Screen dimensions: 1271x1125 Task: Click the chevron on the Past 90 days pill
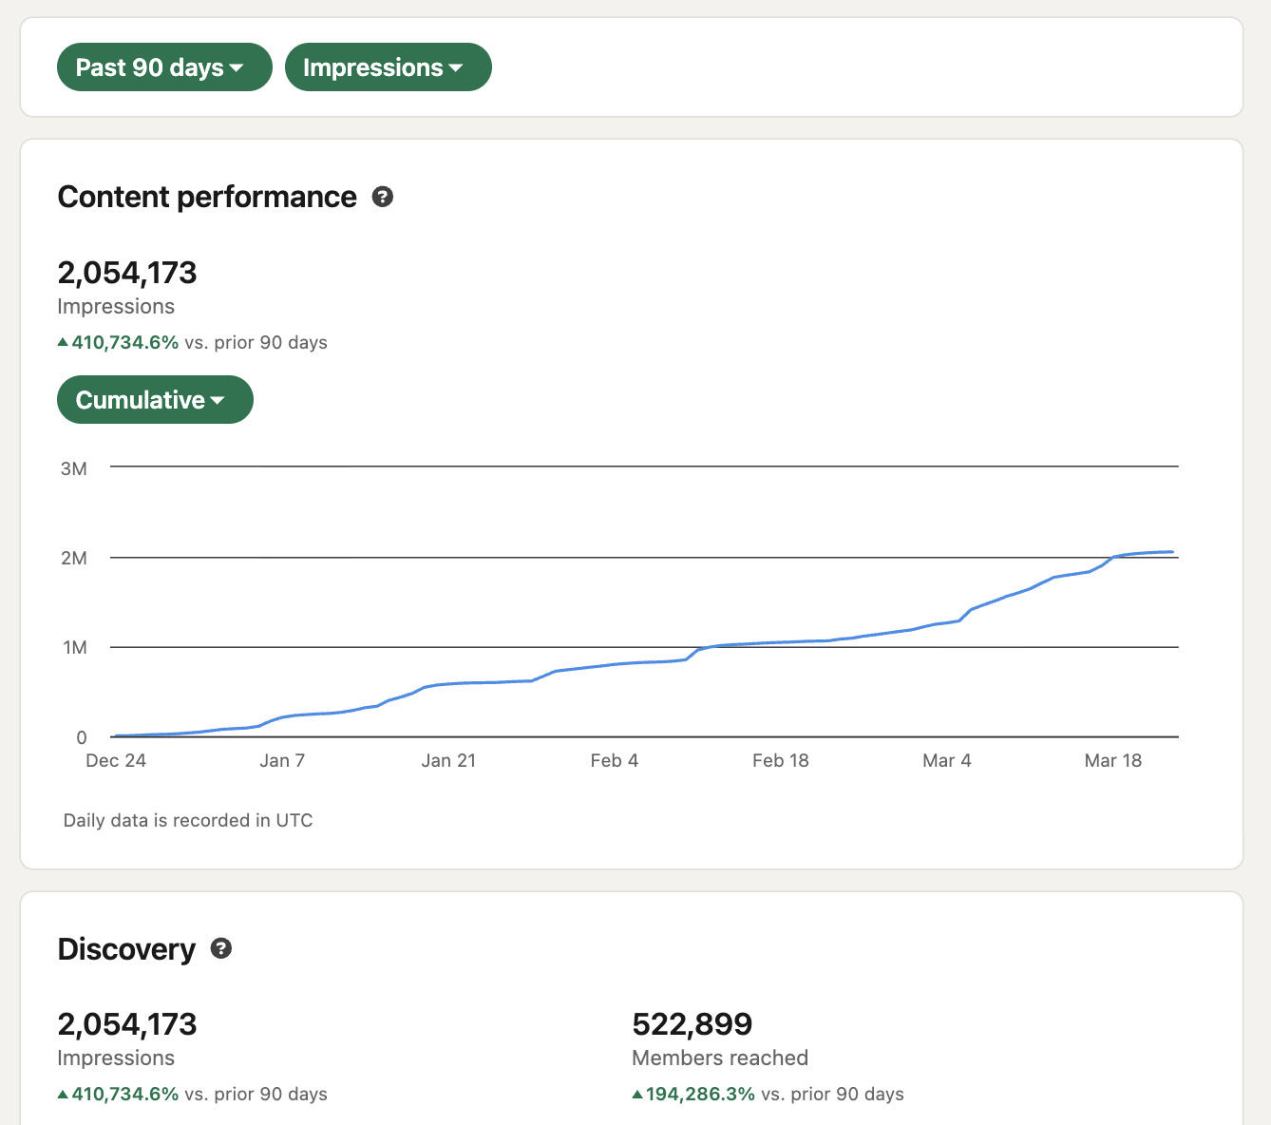(237, 67)
